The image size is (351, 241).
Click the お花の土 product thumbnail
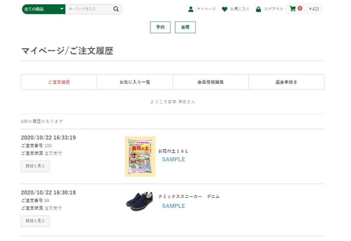pyautogui.click(x=140, y=156)
